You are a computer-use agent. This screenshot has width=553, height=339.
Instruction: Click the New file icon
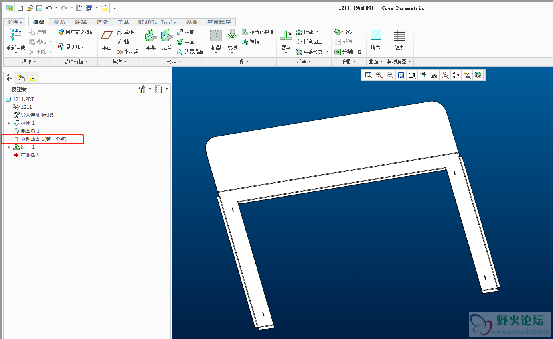click(20, 8)
